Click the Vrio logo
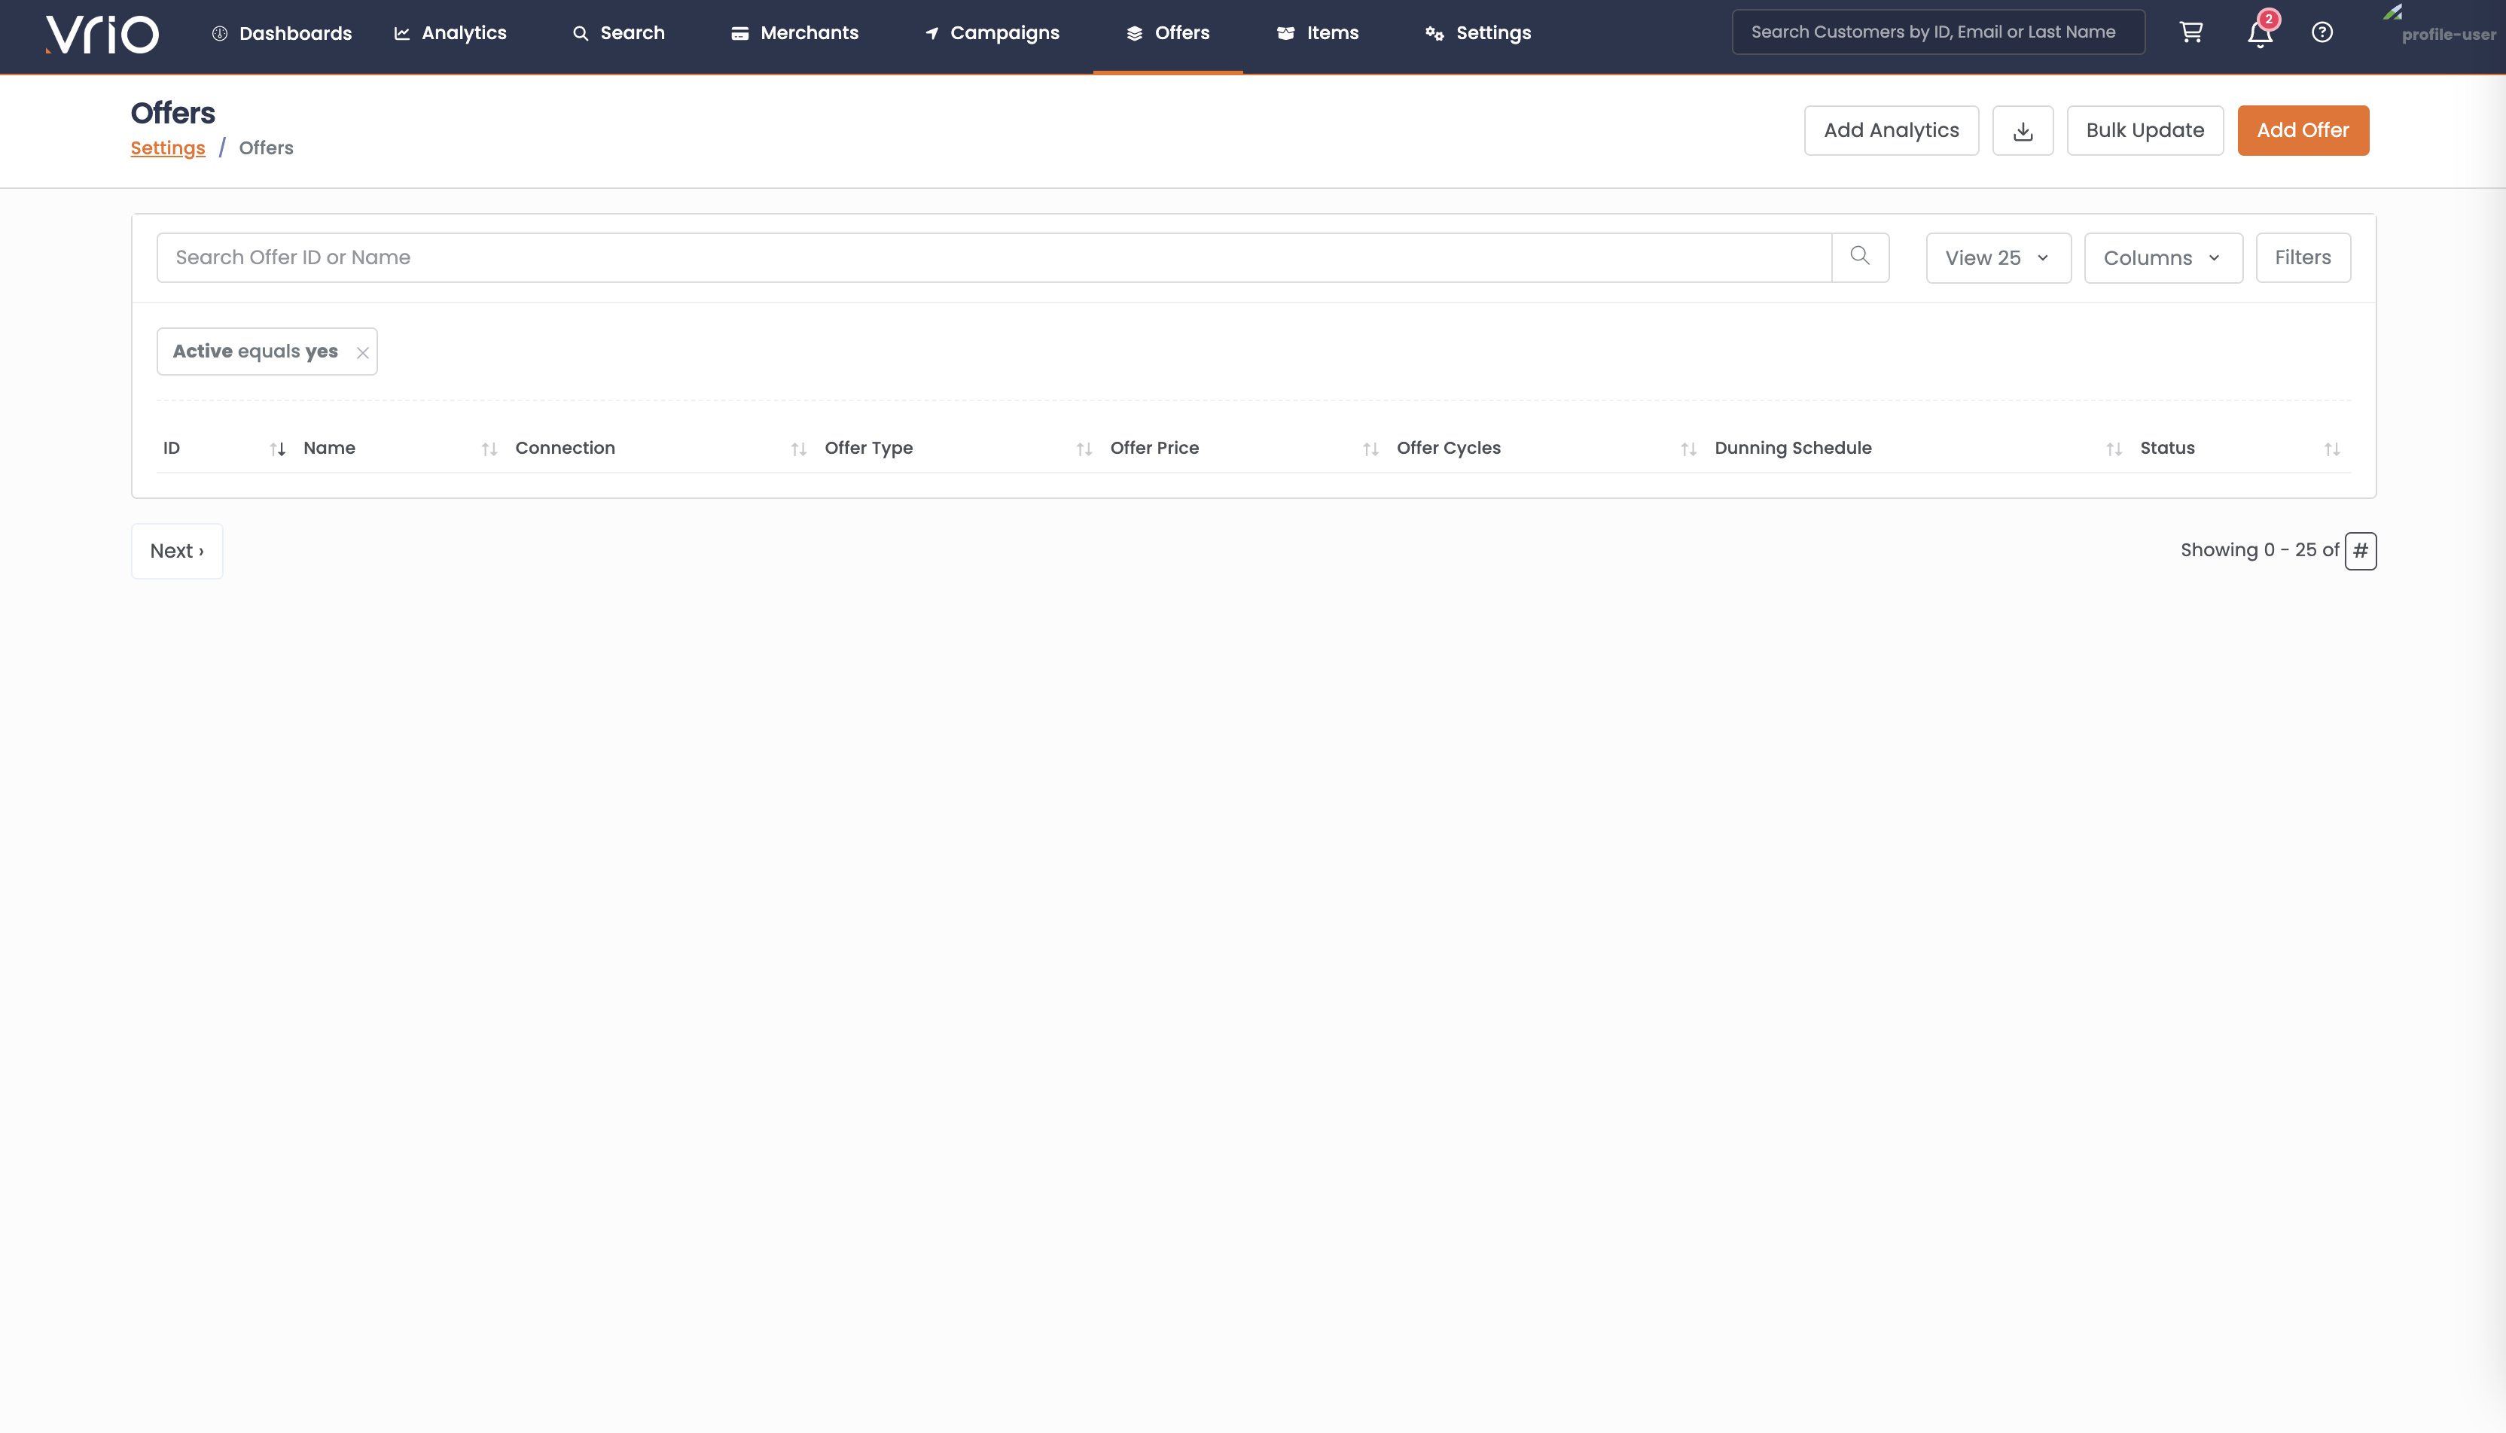 click(x=102, y=35)
